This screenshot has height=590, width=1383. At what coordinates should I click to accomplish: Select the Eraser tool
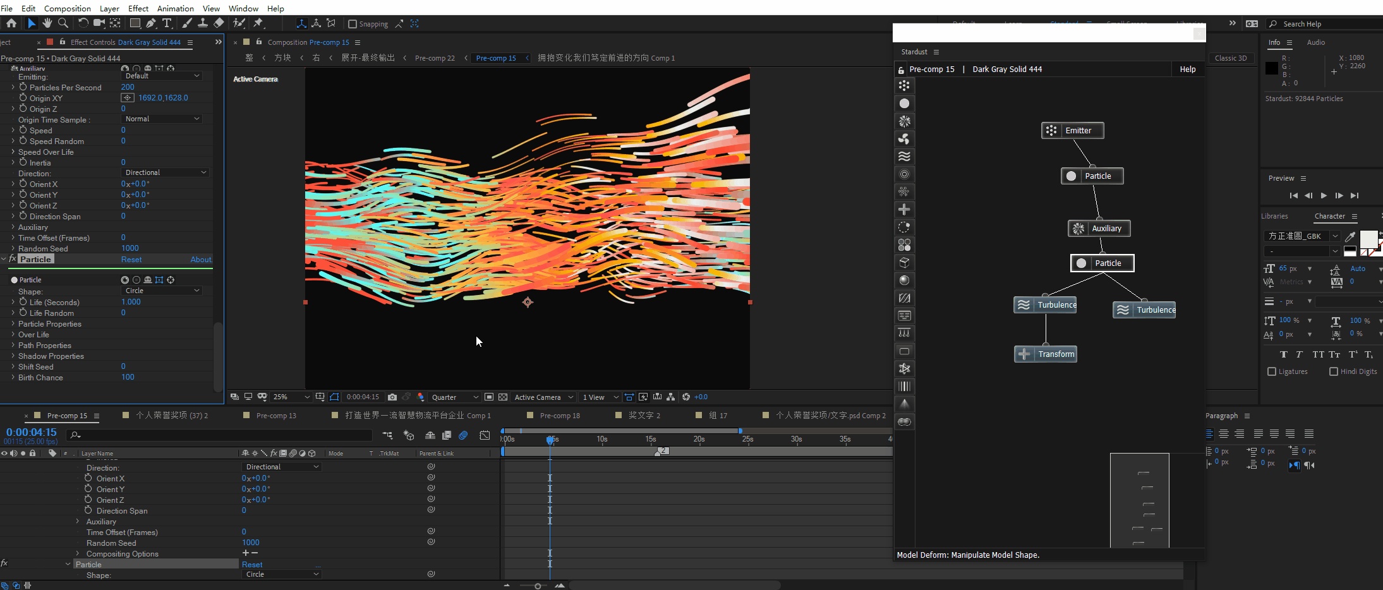click(219, 23)
